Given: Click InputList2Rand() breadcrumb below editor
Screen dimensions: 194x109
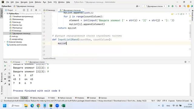Looking at the screenshot, I should pos(49,58).
